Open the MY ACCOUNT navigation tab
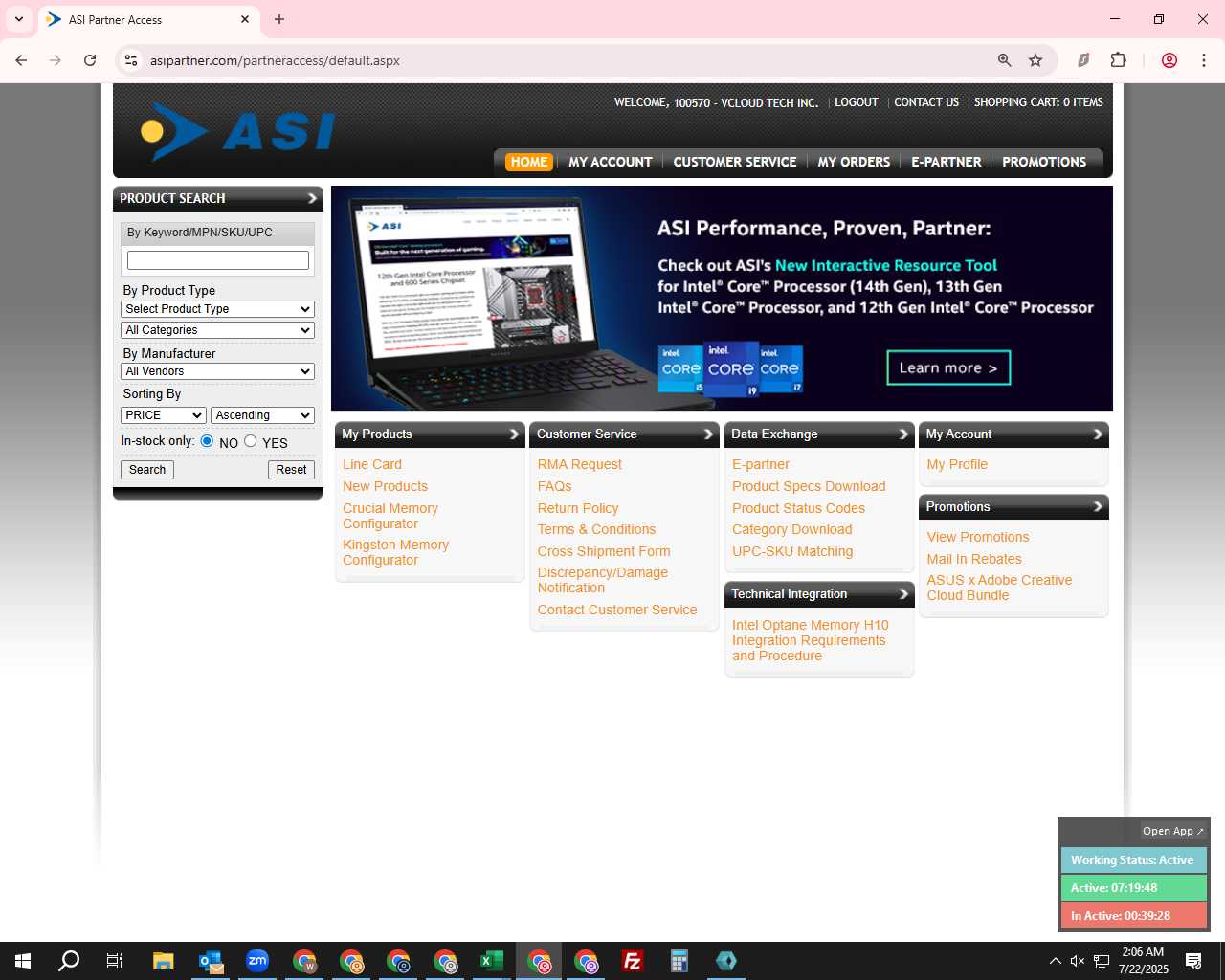1225x980 pixels. point(611,162)
